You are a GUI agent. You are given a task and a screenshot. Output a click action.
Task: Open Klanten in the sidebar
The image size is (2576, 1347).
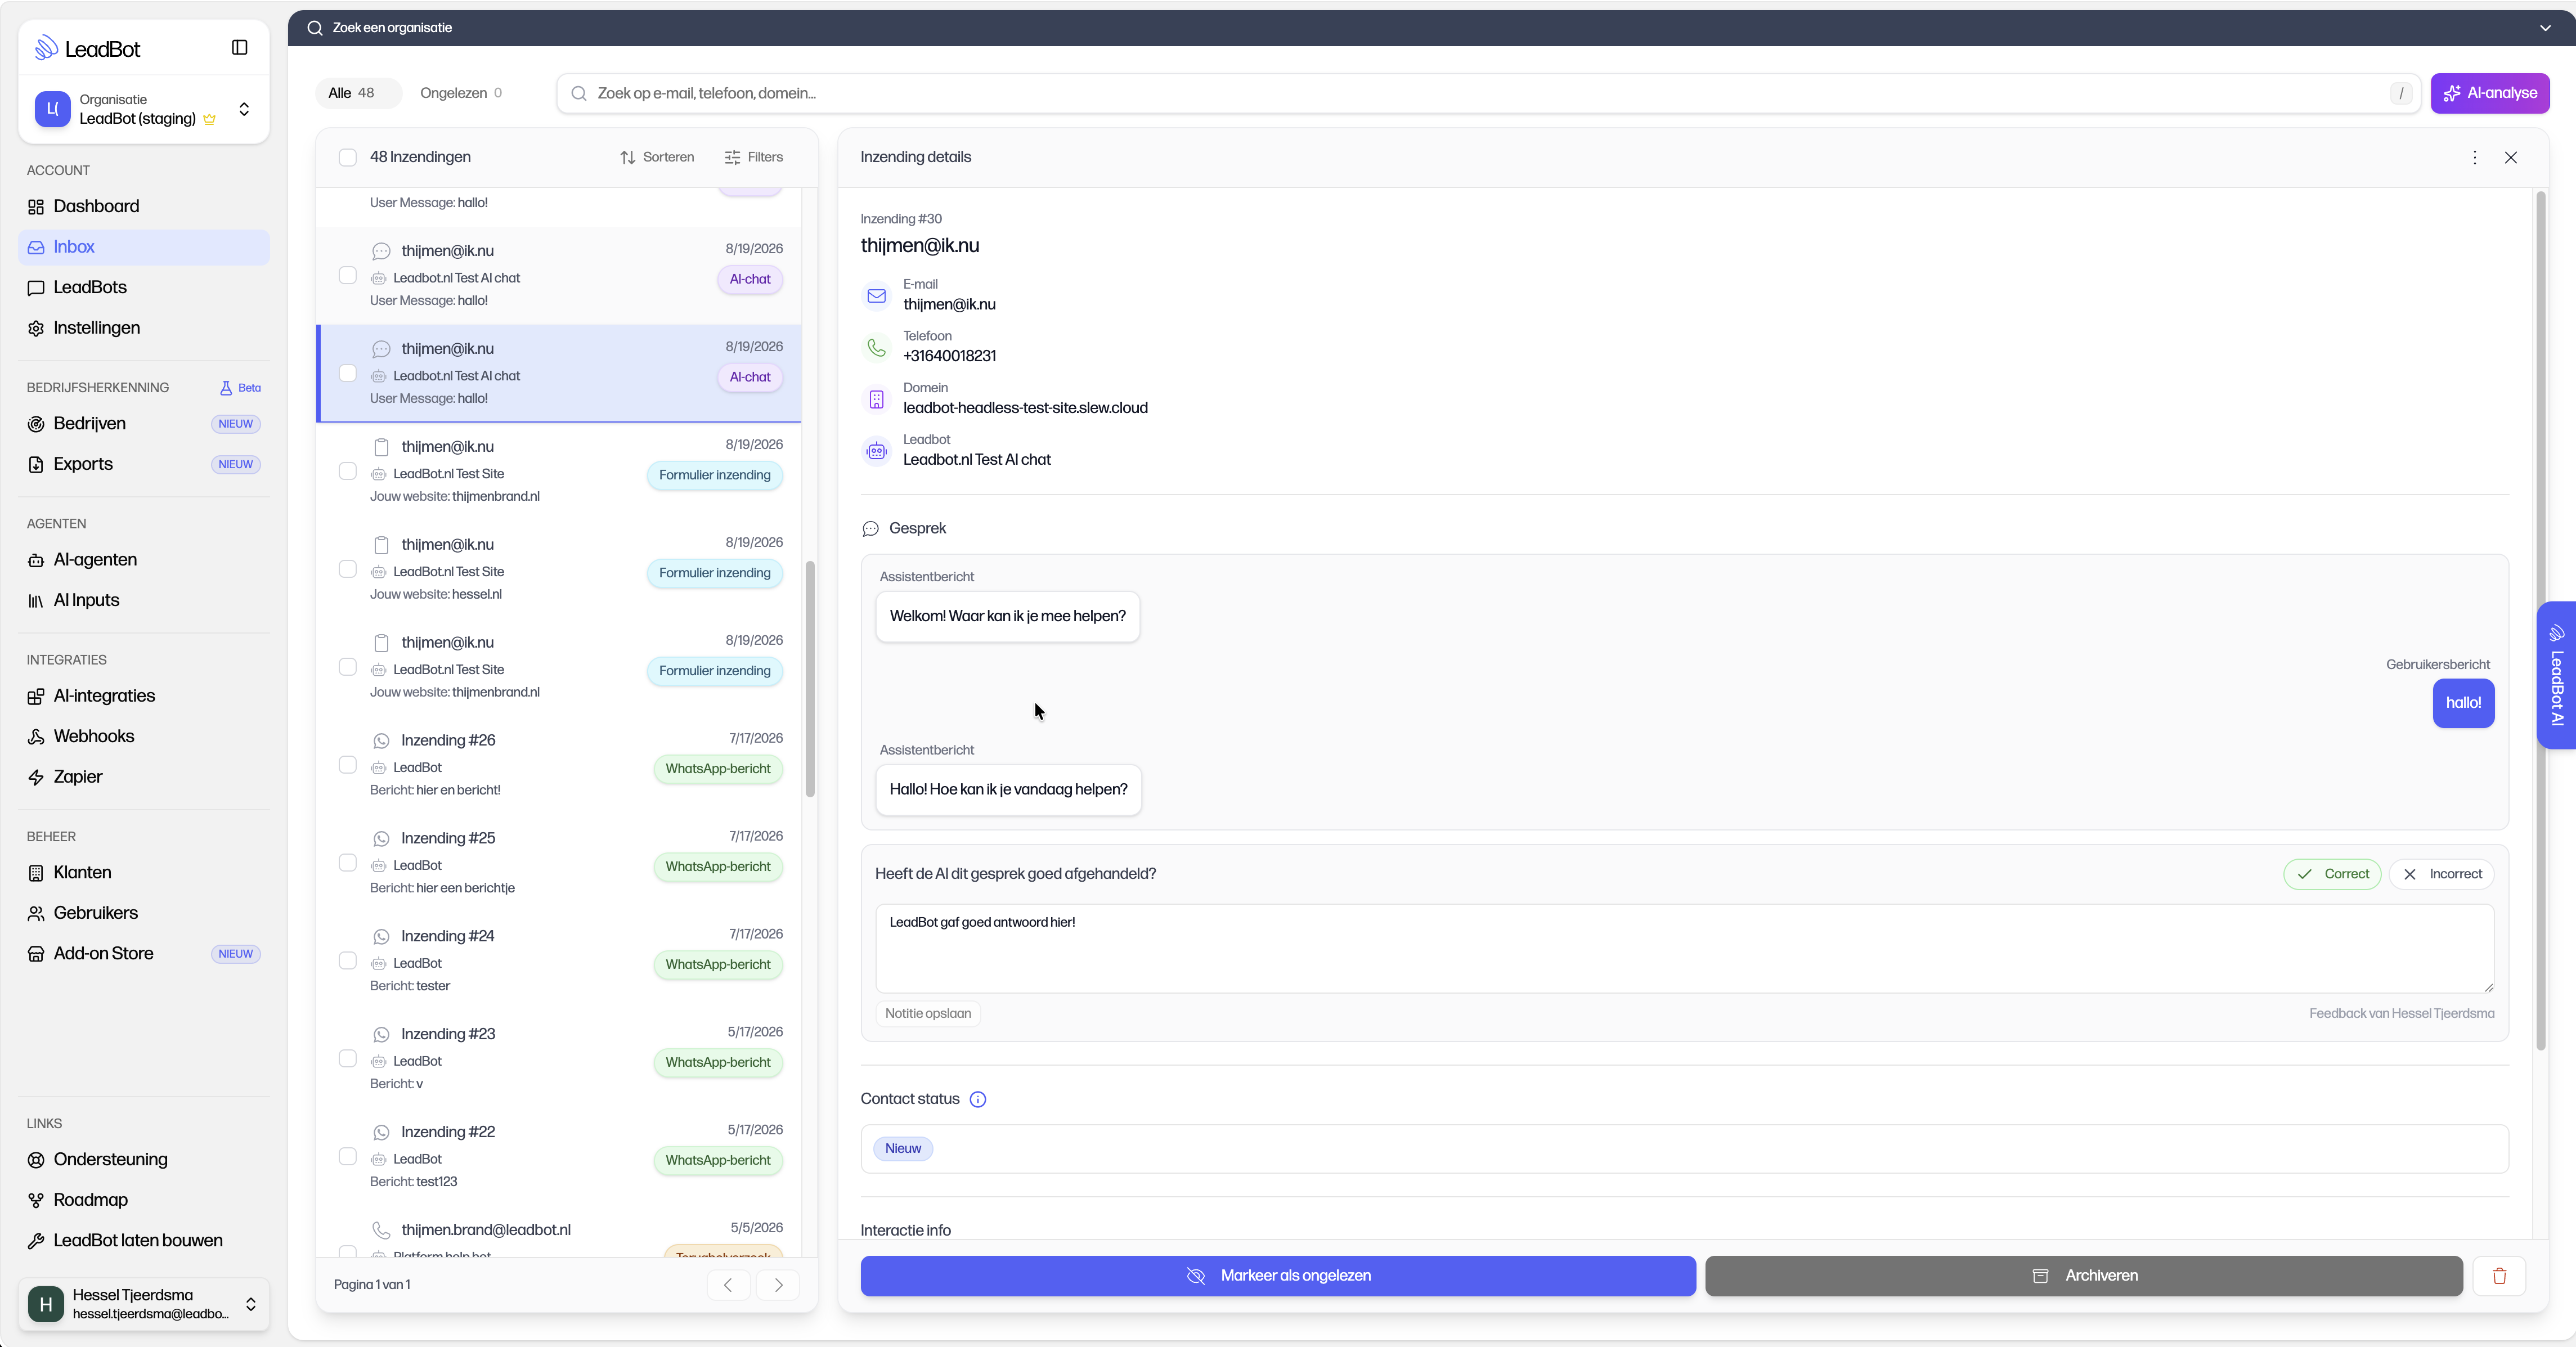(143, 873)
